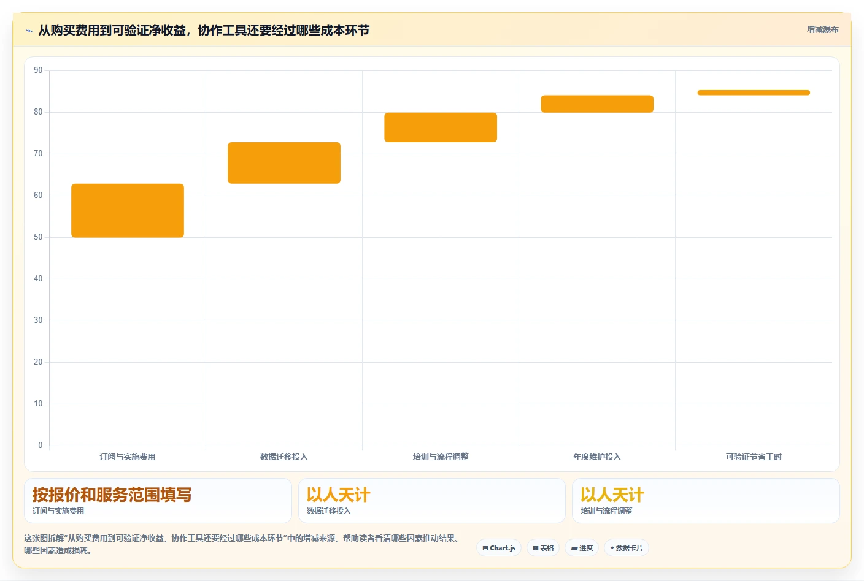Open the 按报价和服务范围填写 data card
Image resolution: width=864 pixels, height=581 pixels.
158,501
